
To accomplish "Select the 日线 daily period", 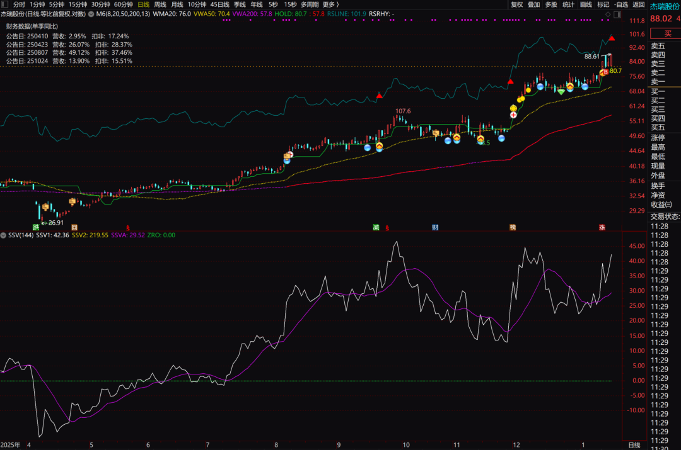I will tap(143, 4).
